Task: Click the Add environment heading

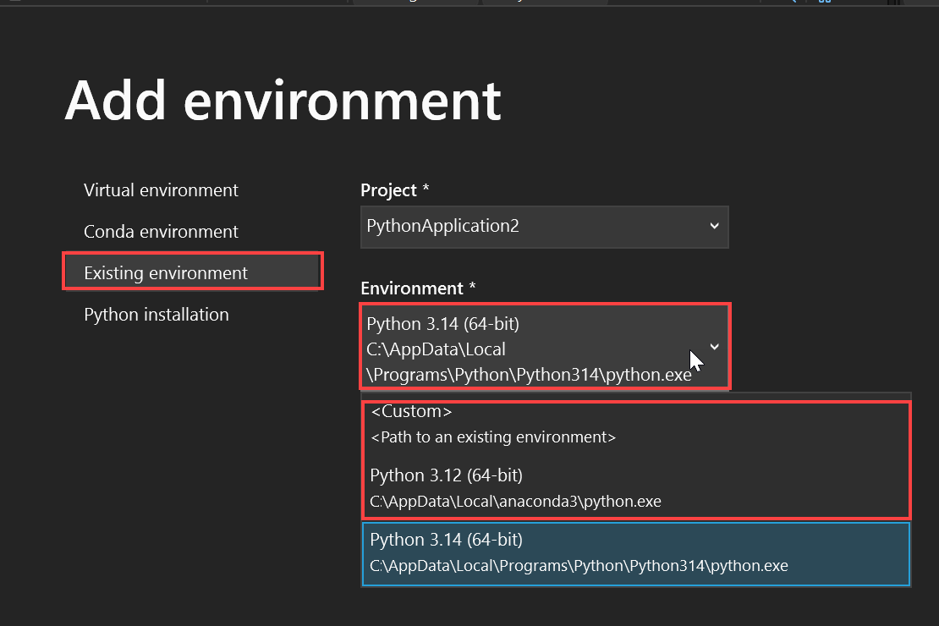Action: point(283,101)
